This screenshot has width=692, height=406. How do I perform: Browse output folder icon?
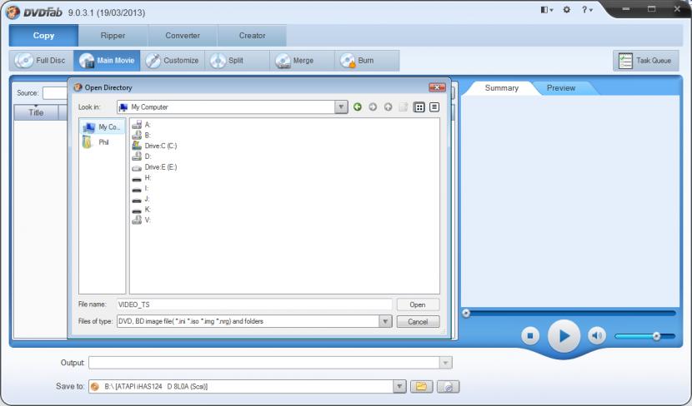click(422, 387)
